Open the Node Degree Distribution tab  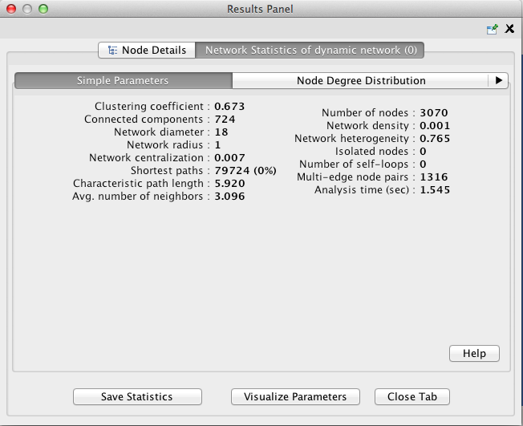click(360, 80)
